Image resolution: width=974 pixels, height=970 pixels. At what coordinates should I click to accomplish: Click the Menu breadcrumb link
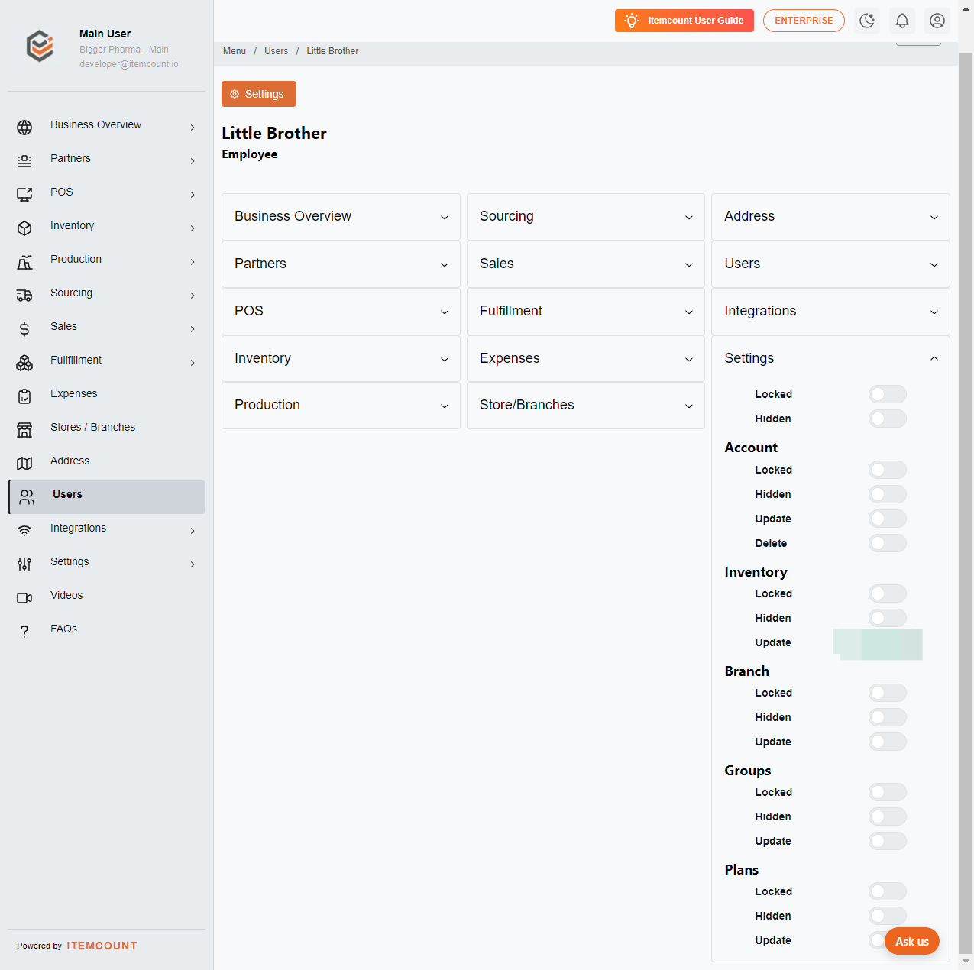pos(235,51)
